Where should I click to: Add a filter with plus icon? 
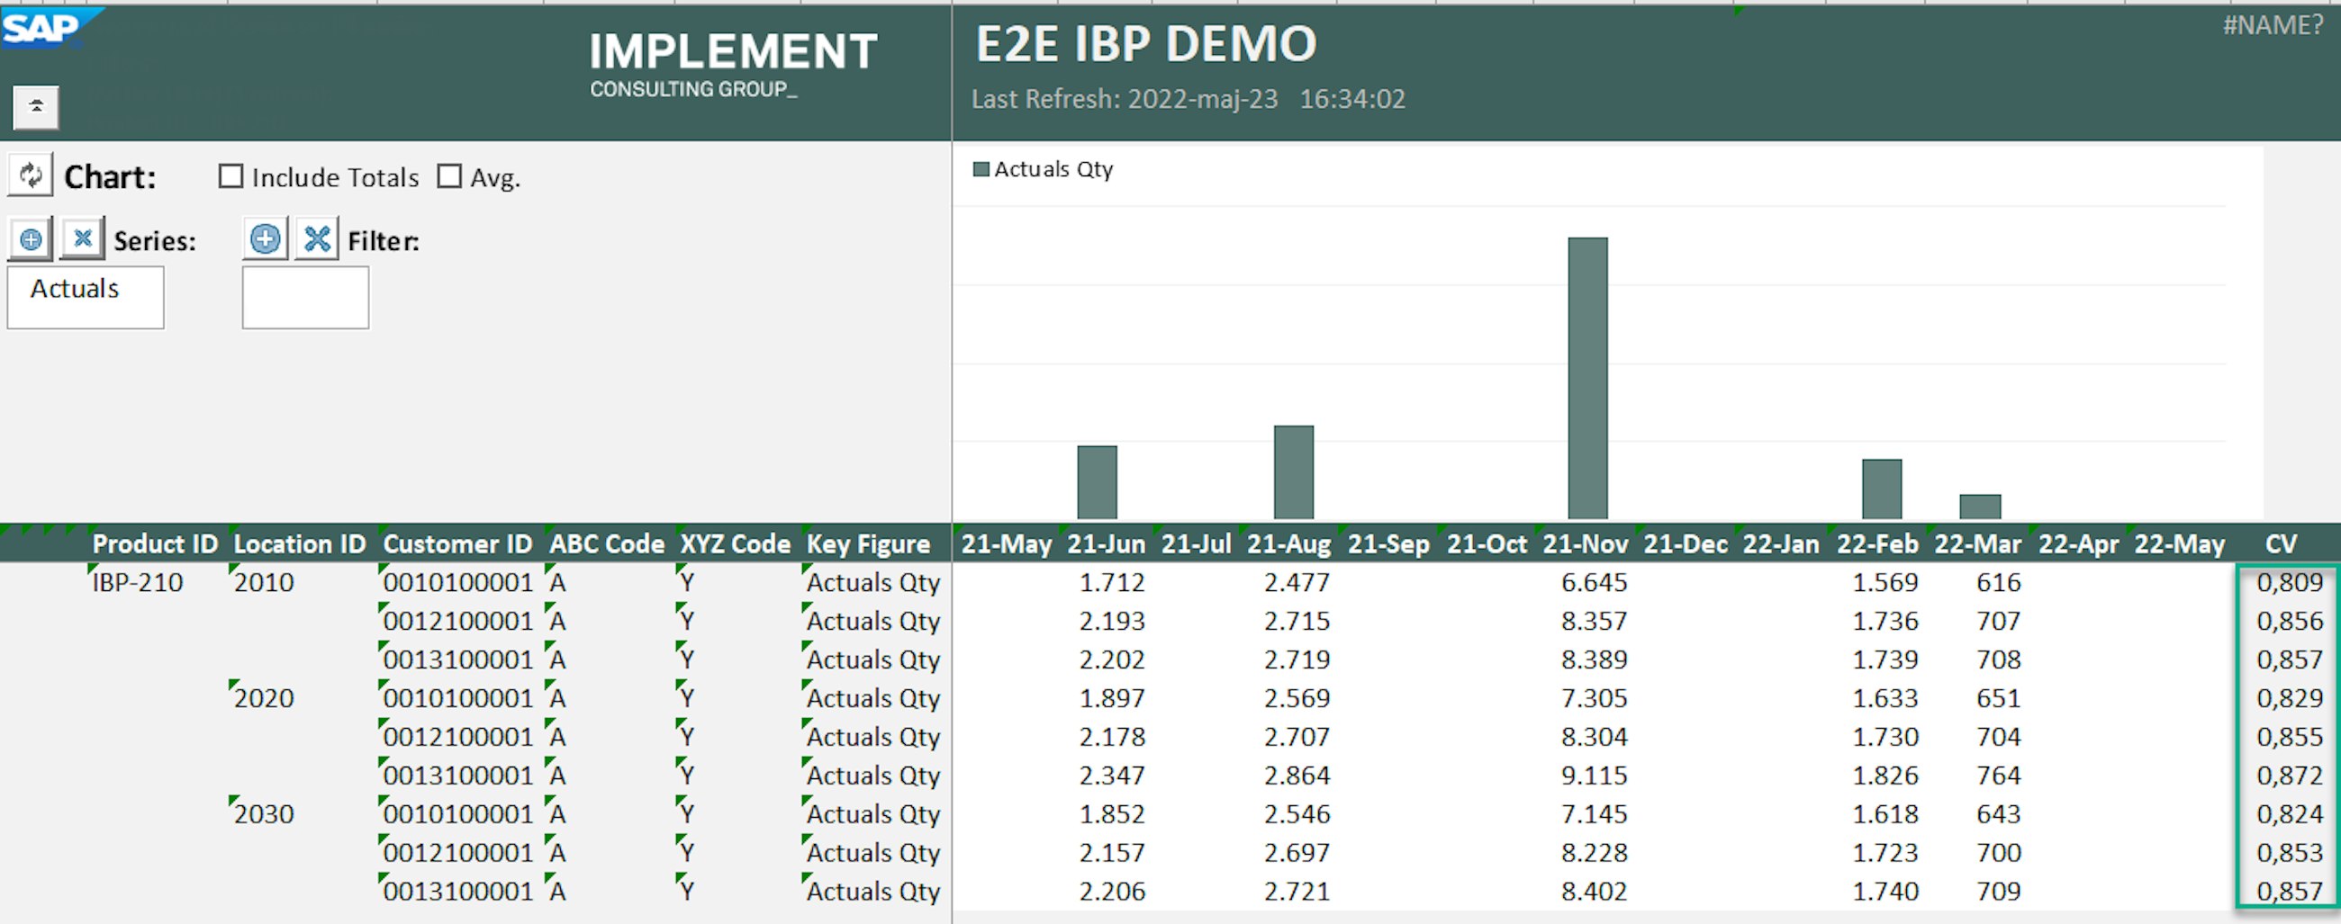(x=266, y=239)
